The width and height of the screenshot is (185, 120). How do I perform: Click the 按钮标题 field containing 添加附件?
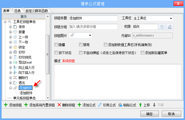93,18
